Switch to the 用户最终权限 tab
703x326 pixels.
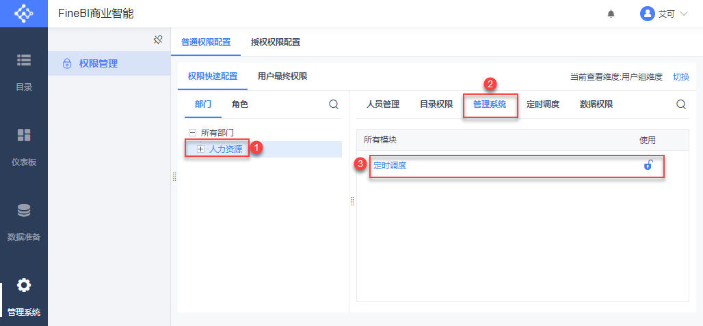(282, 76)
